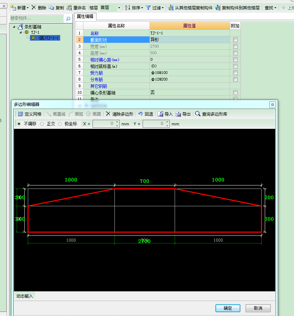Click the 导入 import icon
294x316 pixels.
click(160, 114)
